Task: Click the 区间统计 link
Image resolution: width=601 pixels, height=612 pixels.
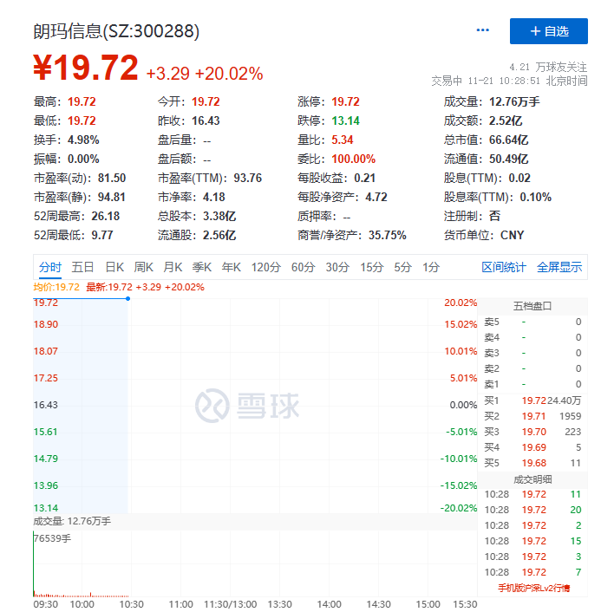Action: (x=504, y=267)
